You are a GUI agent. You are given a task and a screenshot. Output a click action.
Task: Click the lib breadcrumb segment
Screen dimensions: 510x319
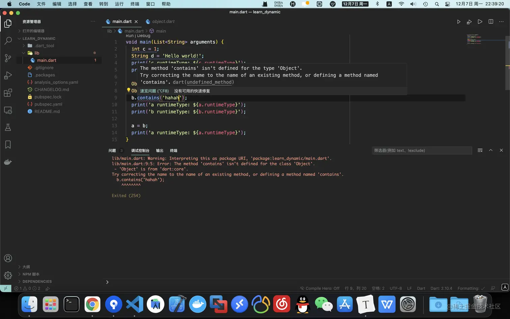point(109,31)
